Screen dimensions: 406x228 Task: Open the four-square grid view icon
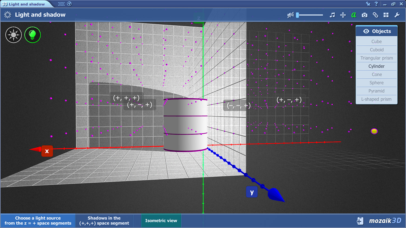[x=386, y=15]
